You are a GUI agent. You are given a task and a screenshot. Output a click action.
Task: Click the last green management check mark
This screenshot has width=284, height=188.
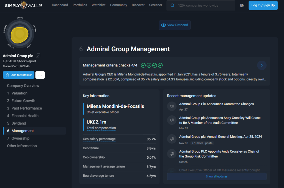[x=160, y=65]
